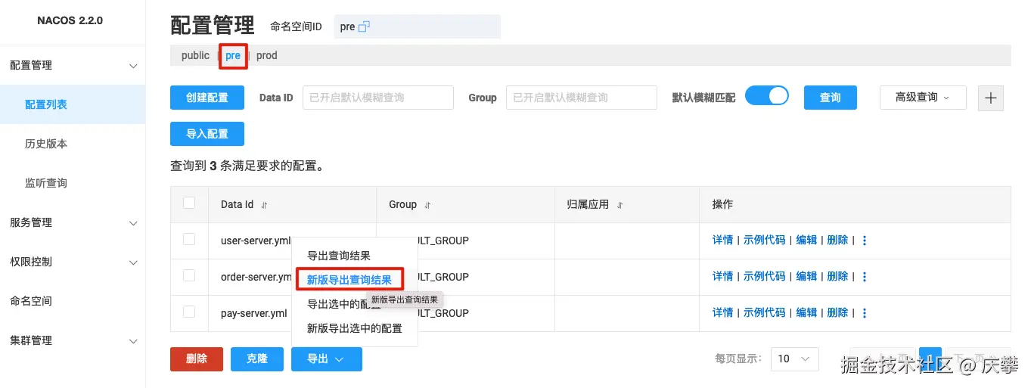1031x388 pixels.
Task: Open more actions for order-server.yml row
Action: click(x=865, y=277)
